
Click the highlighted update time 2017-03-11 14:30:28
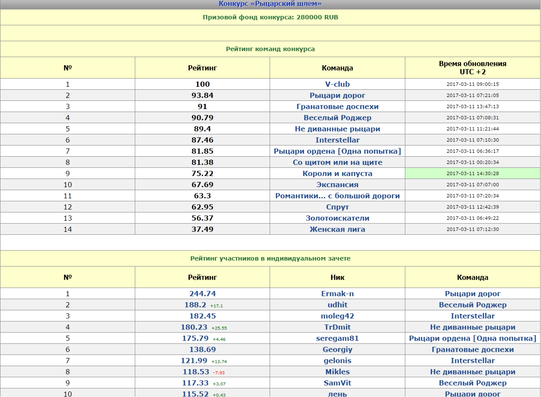[x=473, y=173]
